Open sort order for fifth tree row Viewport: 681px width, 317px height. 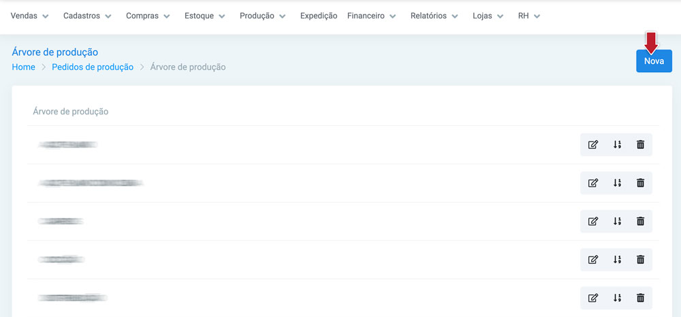click(x=617, y=298)
